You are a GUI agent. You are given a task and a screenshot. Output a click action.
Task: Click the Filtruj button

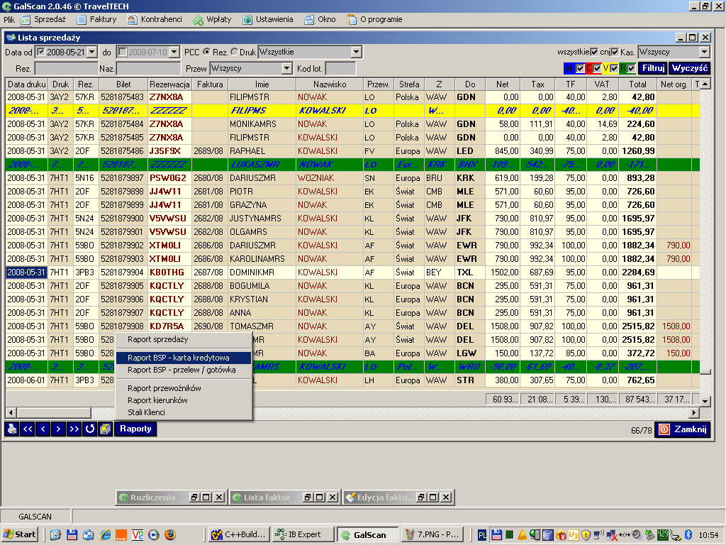[x=653, y=69]
